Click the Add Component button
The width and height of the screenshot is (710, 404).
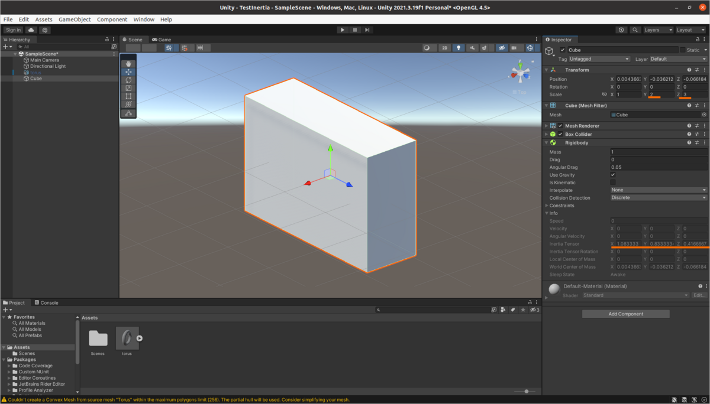626,314
